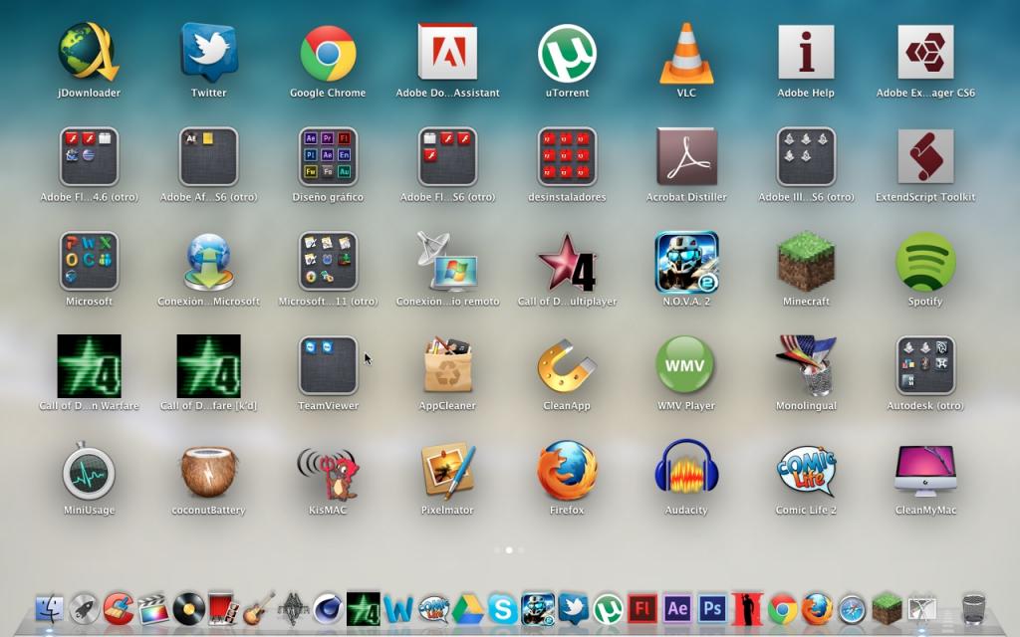The height and width of the screenshot is (637, 1020).
Task: Expand the Adobe Fl...S6 (otro) folder
Action: pyautogui.click(x=447, y=156)
